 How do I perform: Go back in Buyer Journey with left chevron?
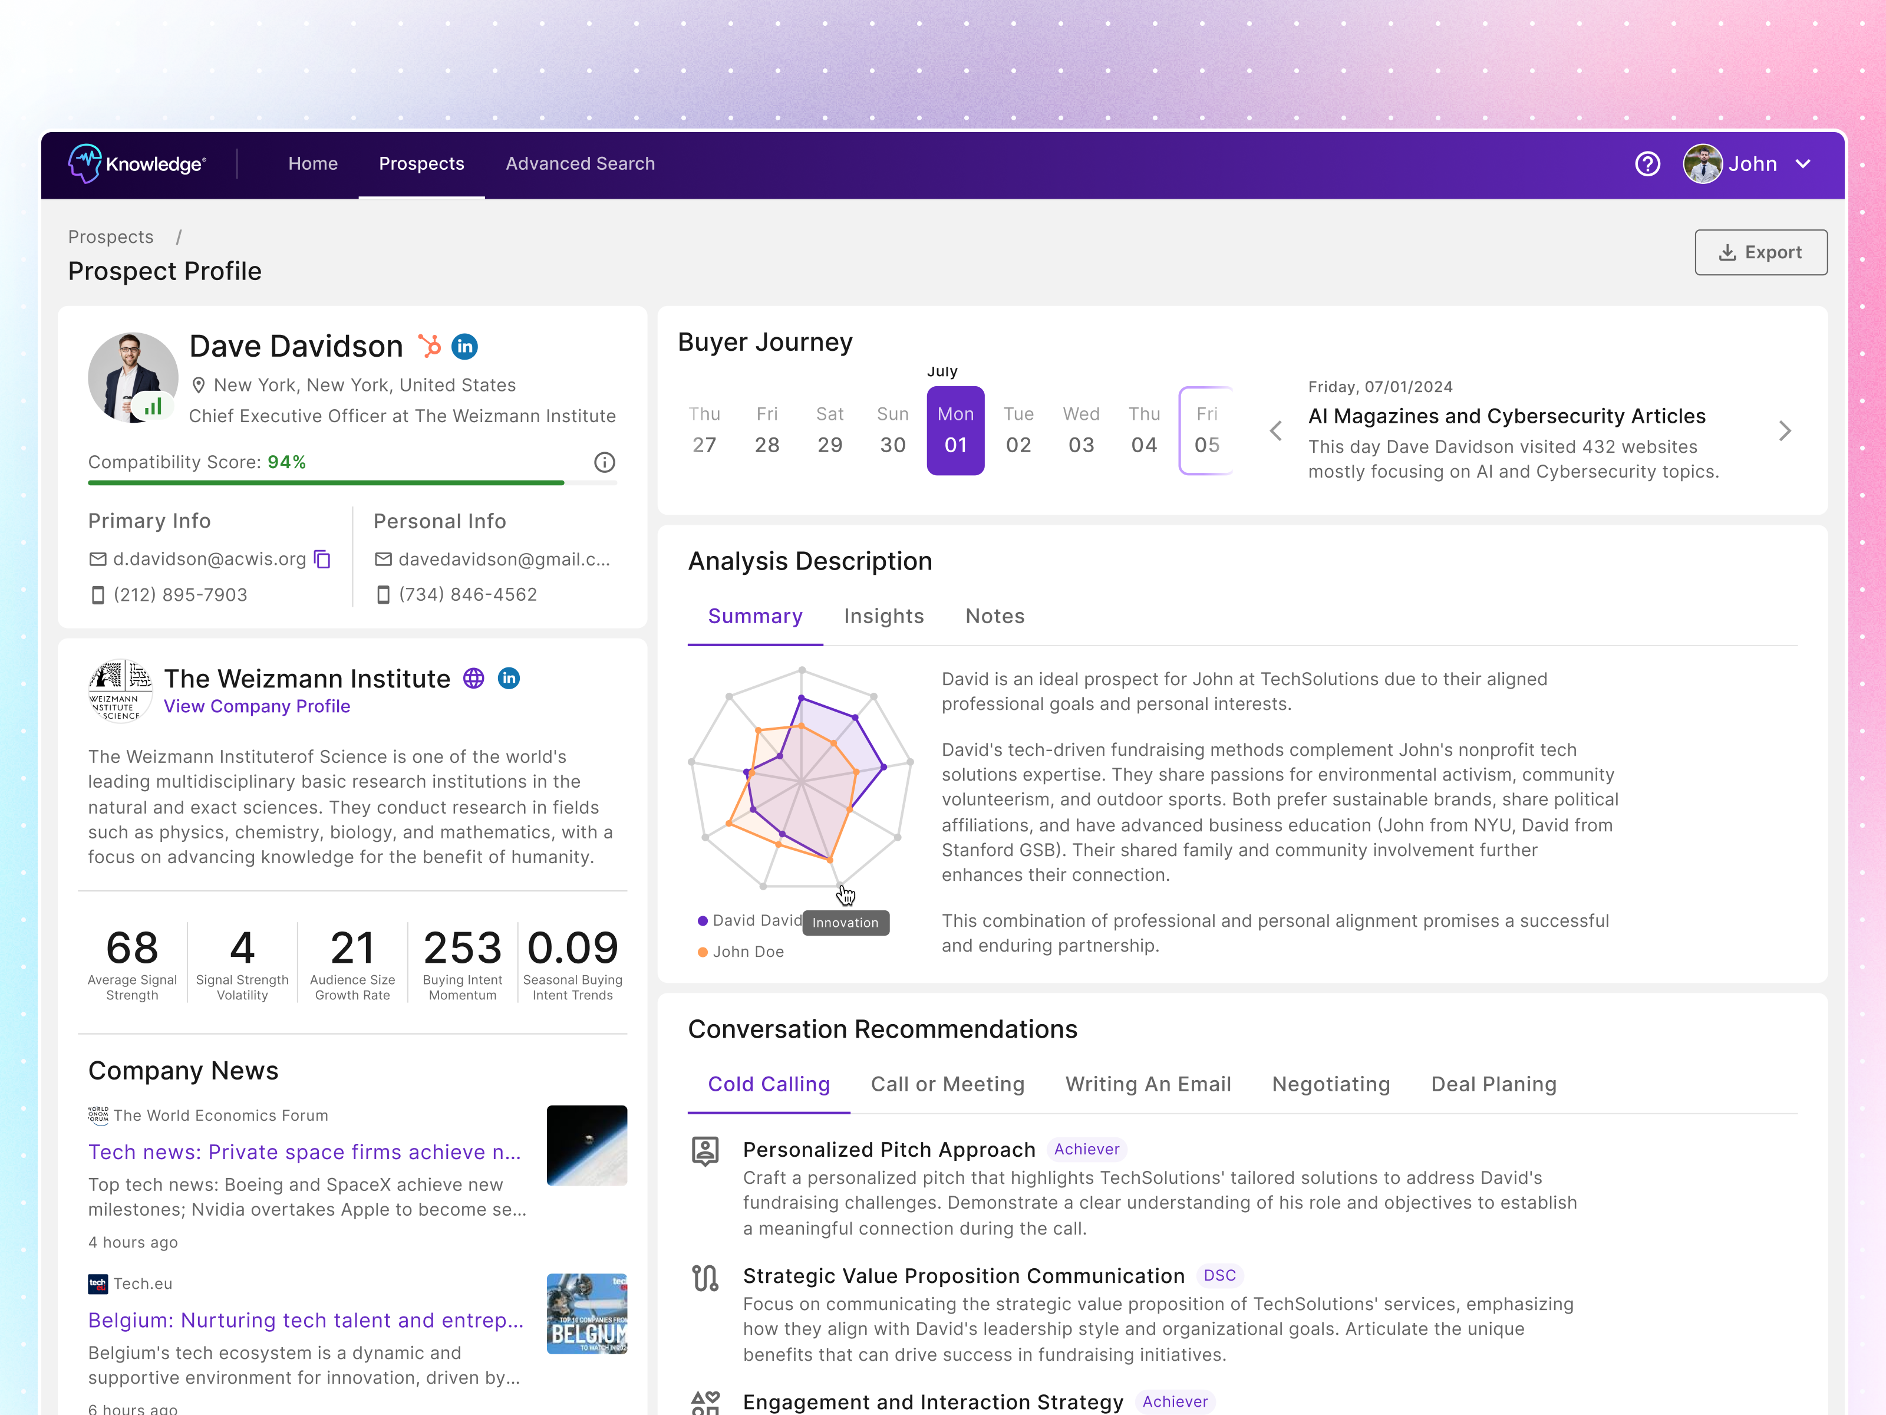click(1275, 431)
